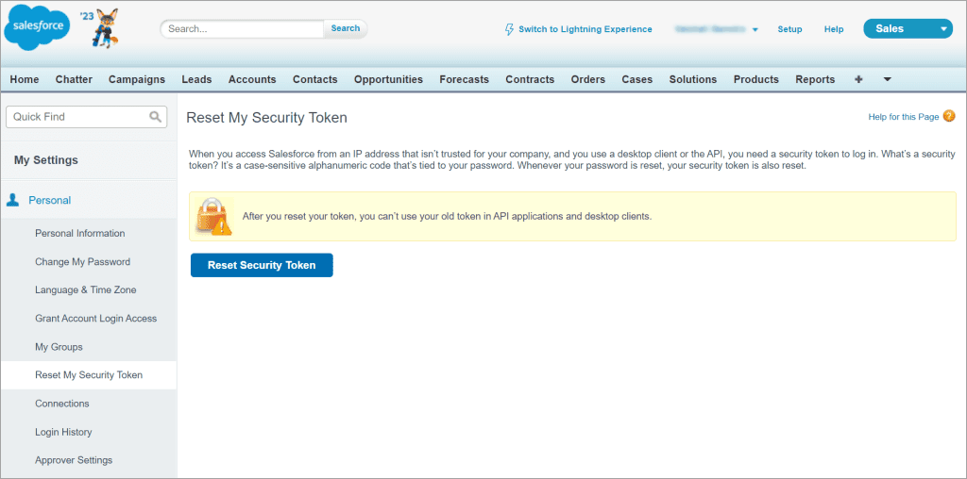The image size is (967, 479).
Task: Switch to the Reports tab
Action: 814,79
